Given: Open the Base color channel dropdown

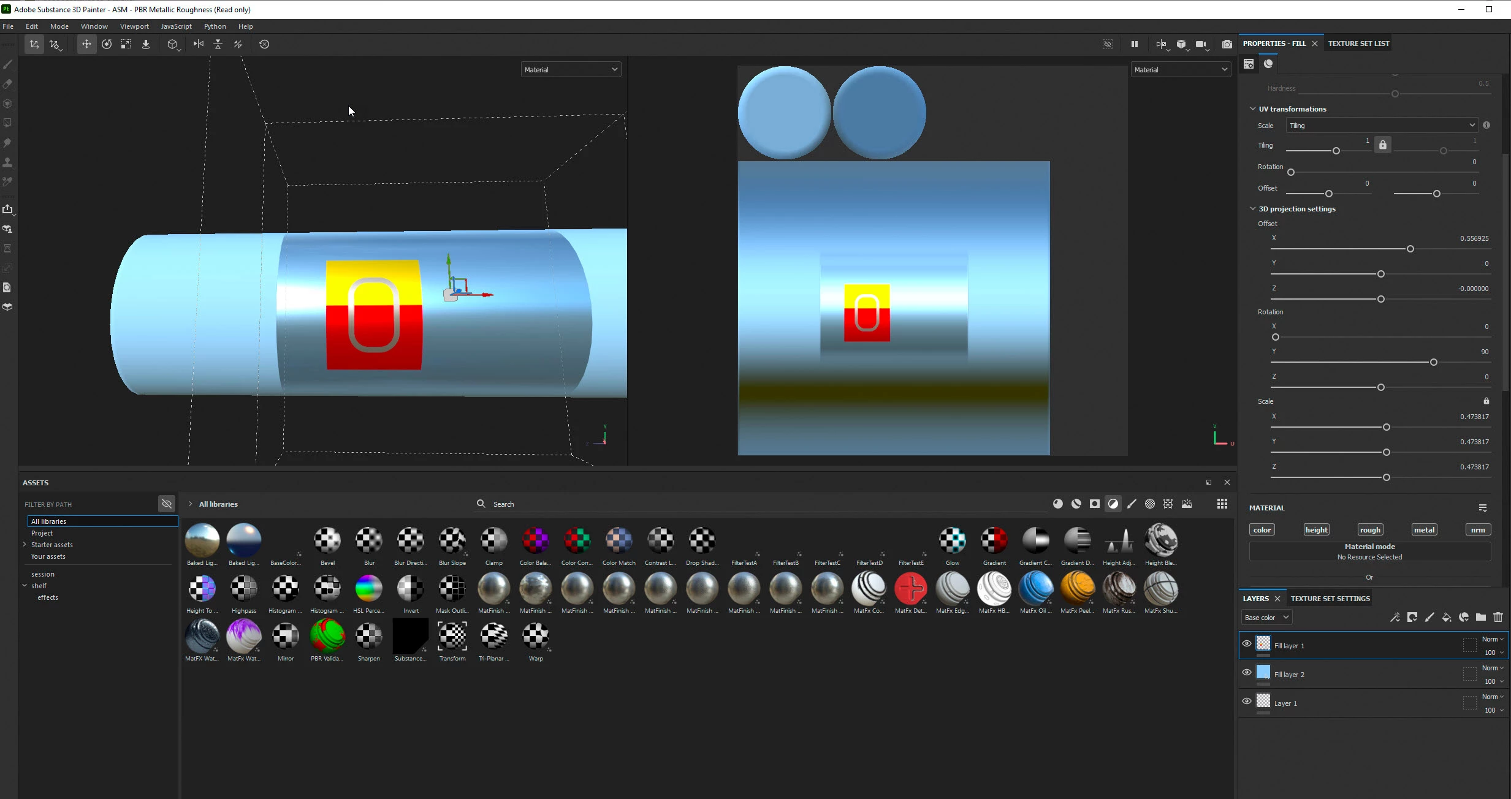Looking at the screenshot, I should click(x=1266, y=618).
